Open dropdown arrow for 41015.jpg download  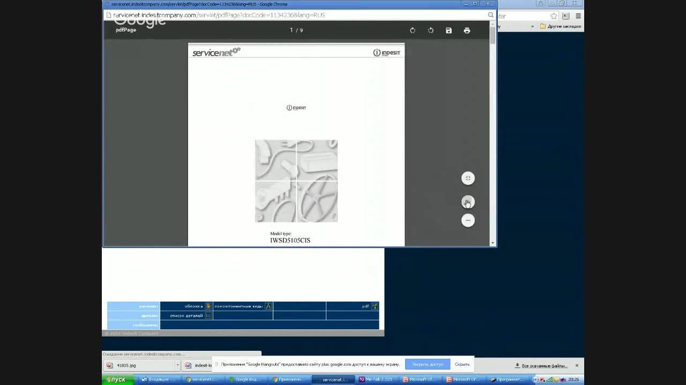(177, 366)
